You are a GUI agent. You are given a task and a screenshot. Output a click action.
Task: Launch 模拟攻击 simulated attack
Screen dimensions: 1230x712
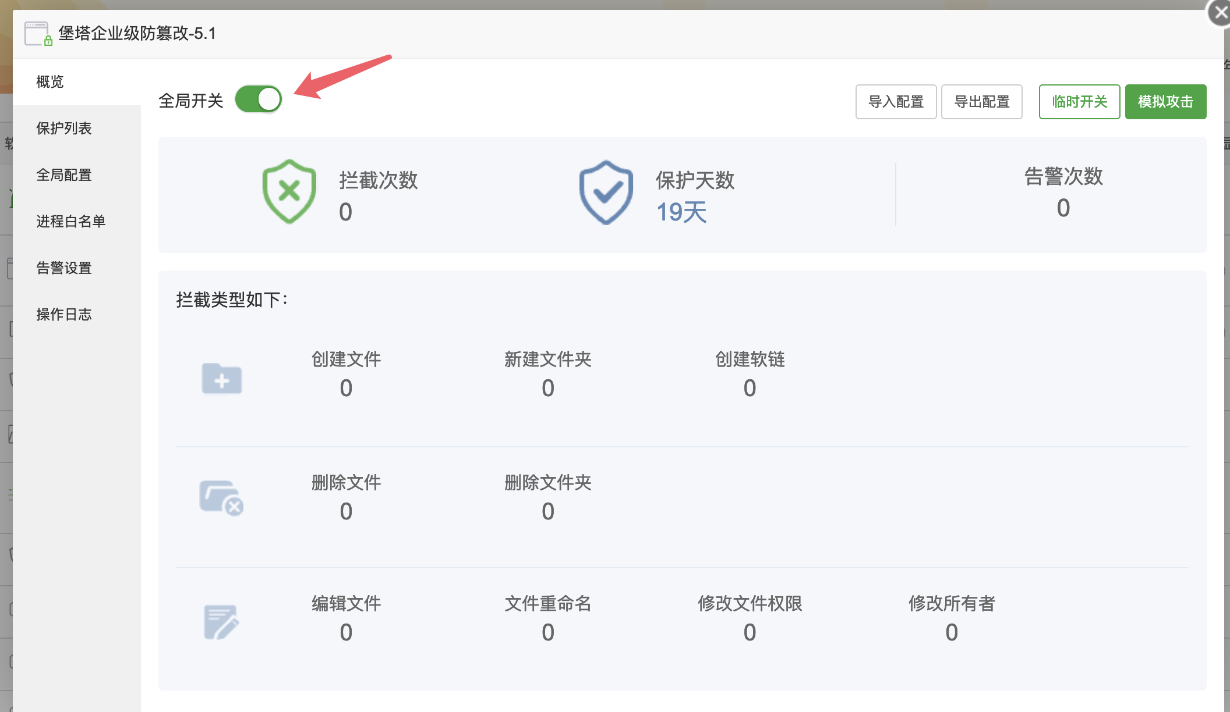(x=1165, y=102)
